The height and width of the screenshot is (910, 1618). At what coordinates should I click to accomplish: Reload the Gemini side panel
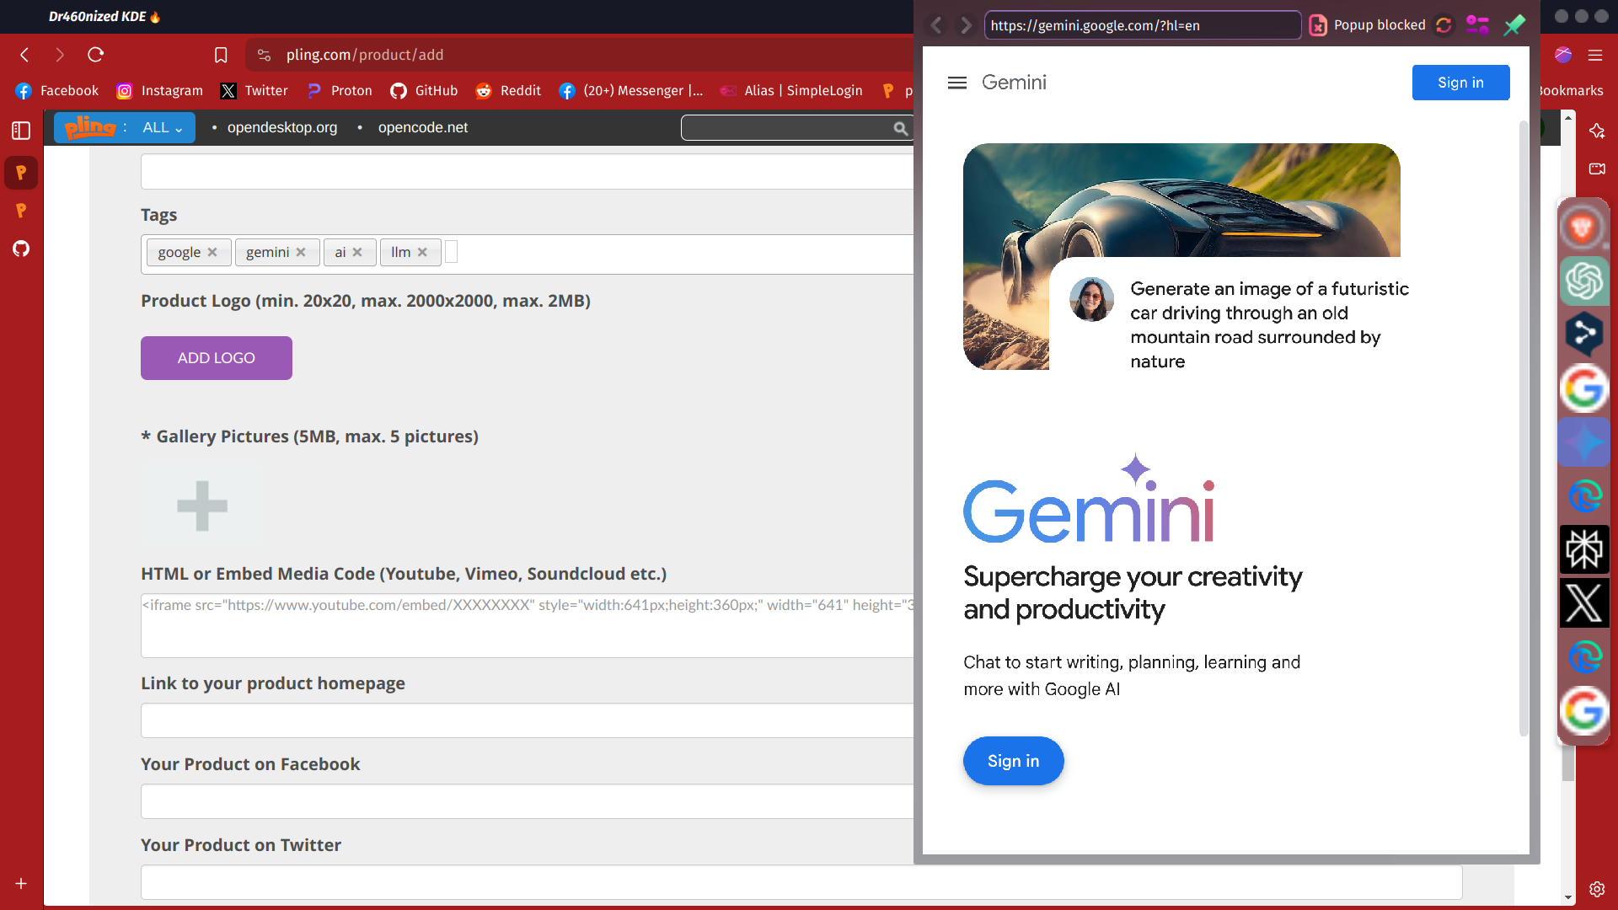pos(1444,25)
